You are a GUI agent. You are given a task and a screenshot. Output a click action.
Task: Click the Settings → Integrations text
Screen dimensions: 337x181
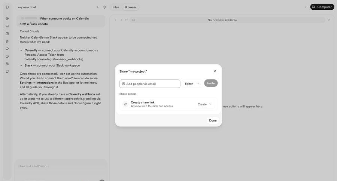37,83
